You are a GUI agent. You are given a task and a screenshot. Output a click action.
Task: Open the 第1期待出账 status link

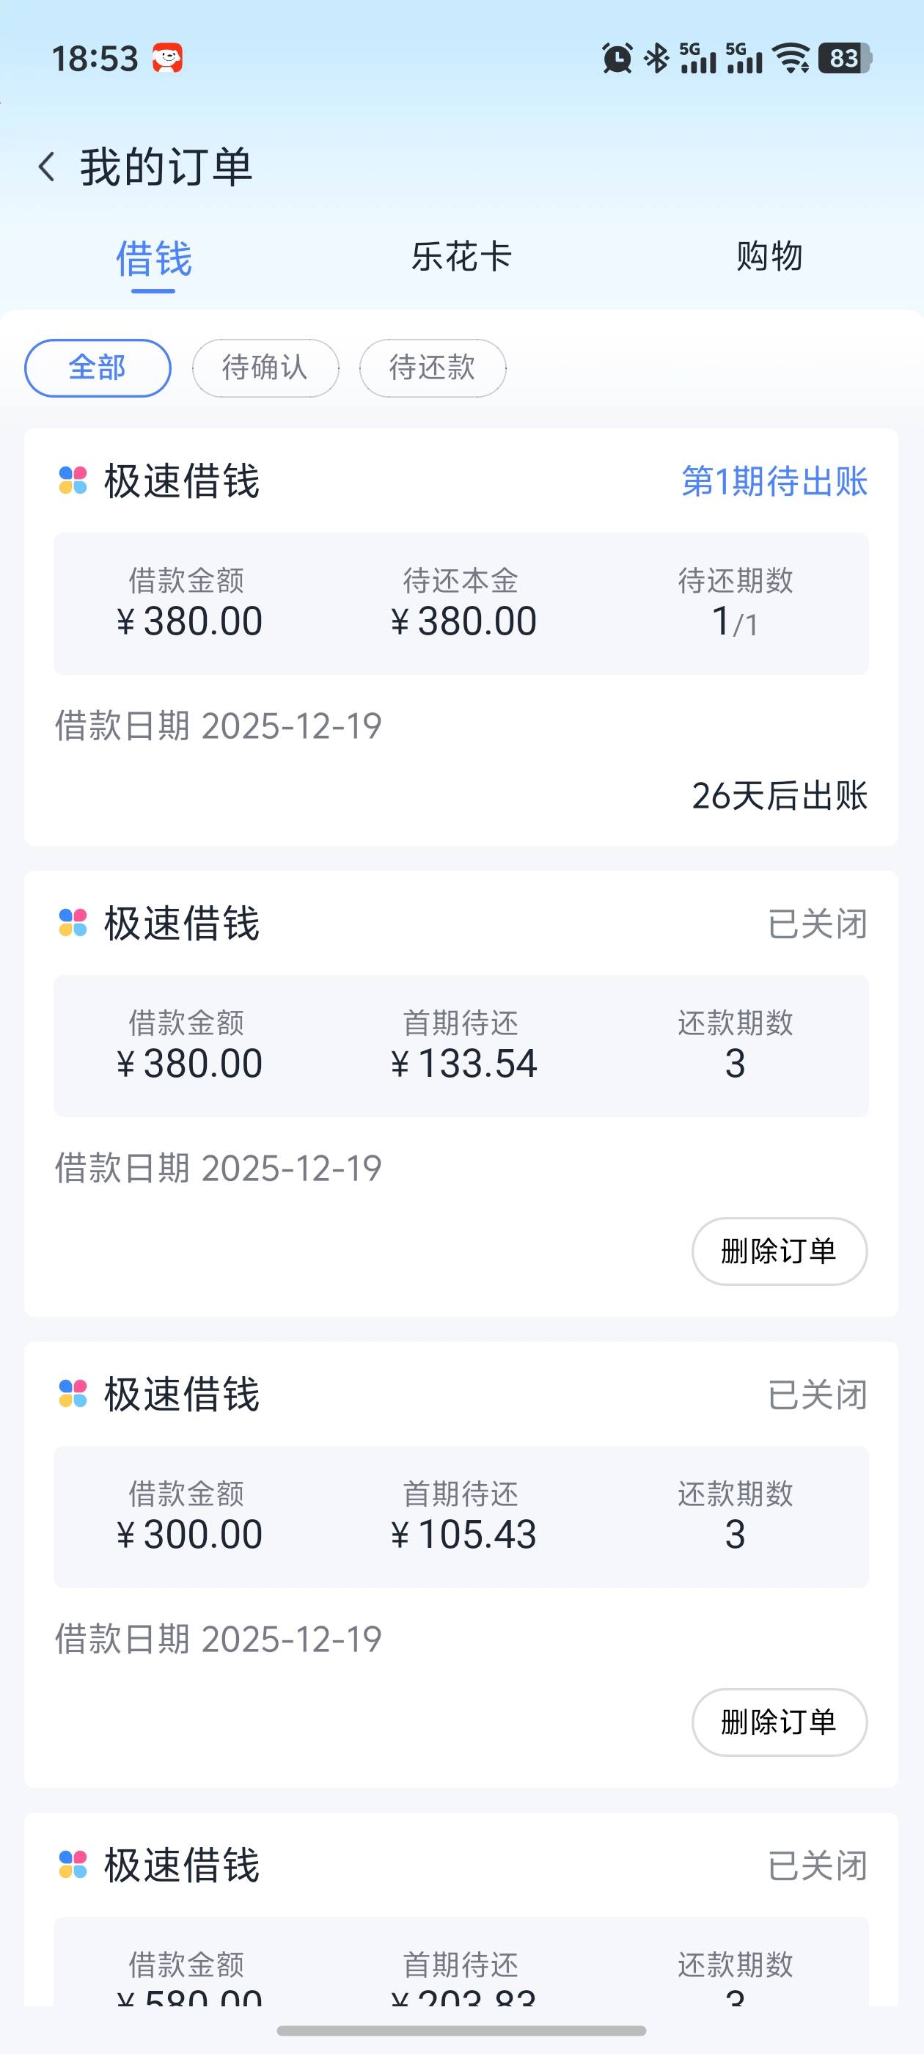774,482
